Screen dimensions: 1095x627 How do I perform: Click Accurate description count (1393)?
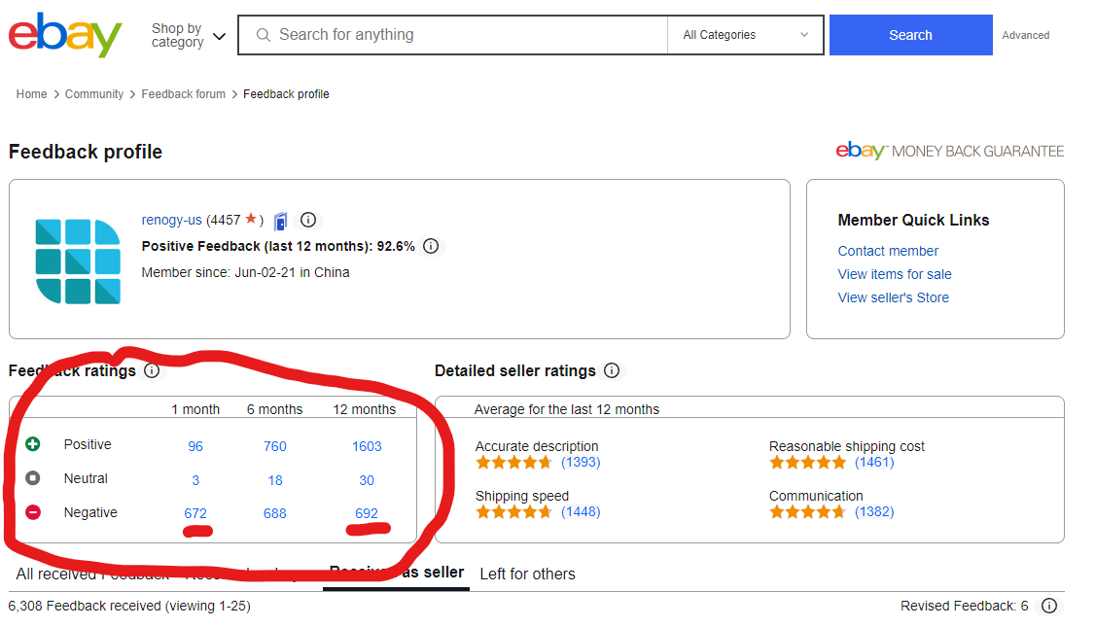point(581,462)
